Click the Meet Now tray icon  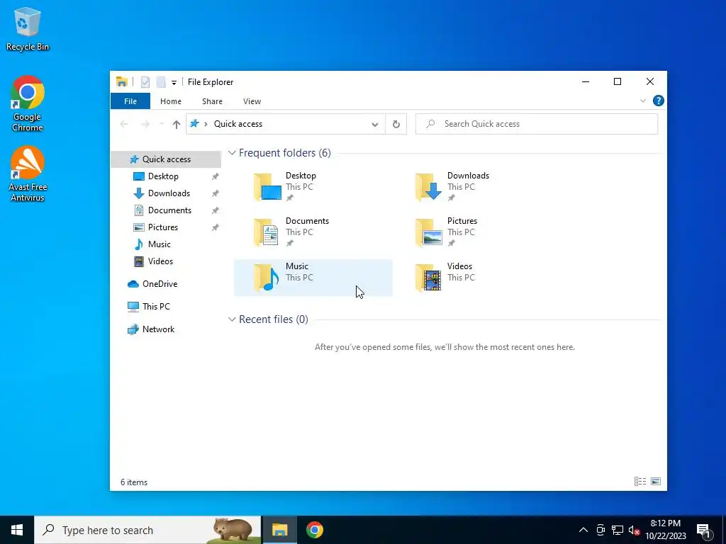[x=601, y=530]
